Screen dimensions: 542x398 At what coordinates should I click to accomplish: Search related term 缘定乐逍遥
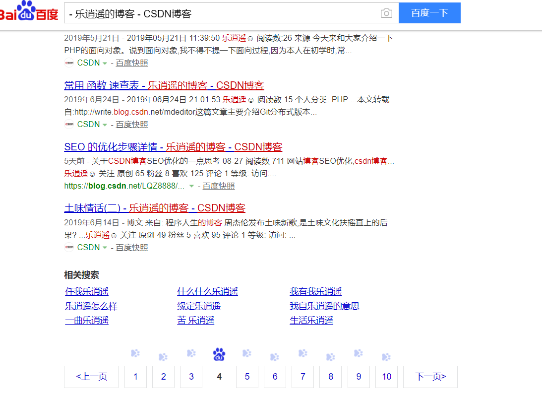click(x=199, y=306)
